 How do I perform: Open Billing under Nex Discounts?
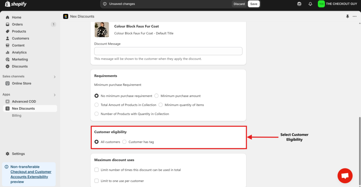[x=17, y=115]
